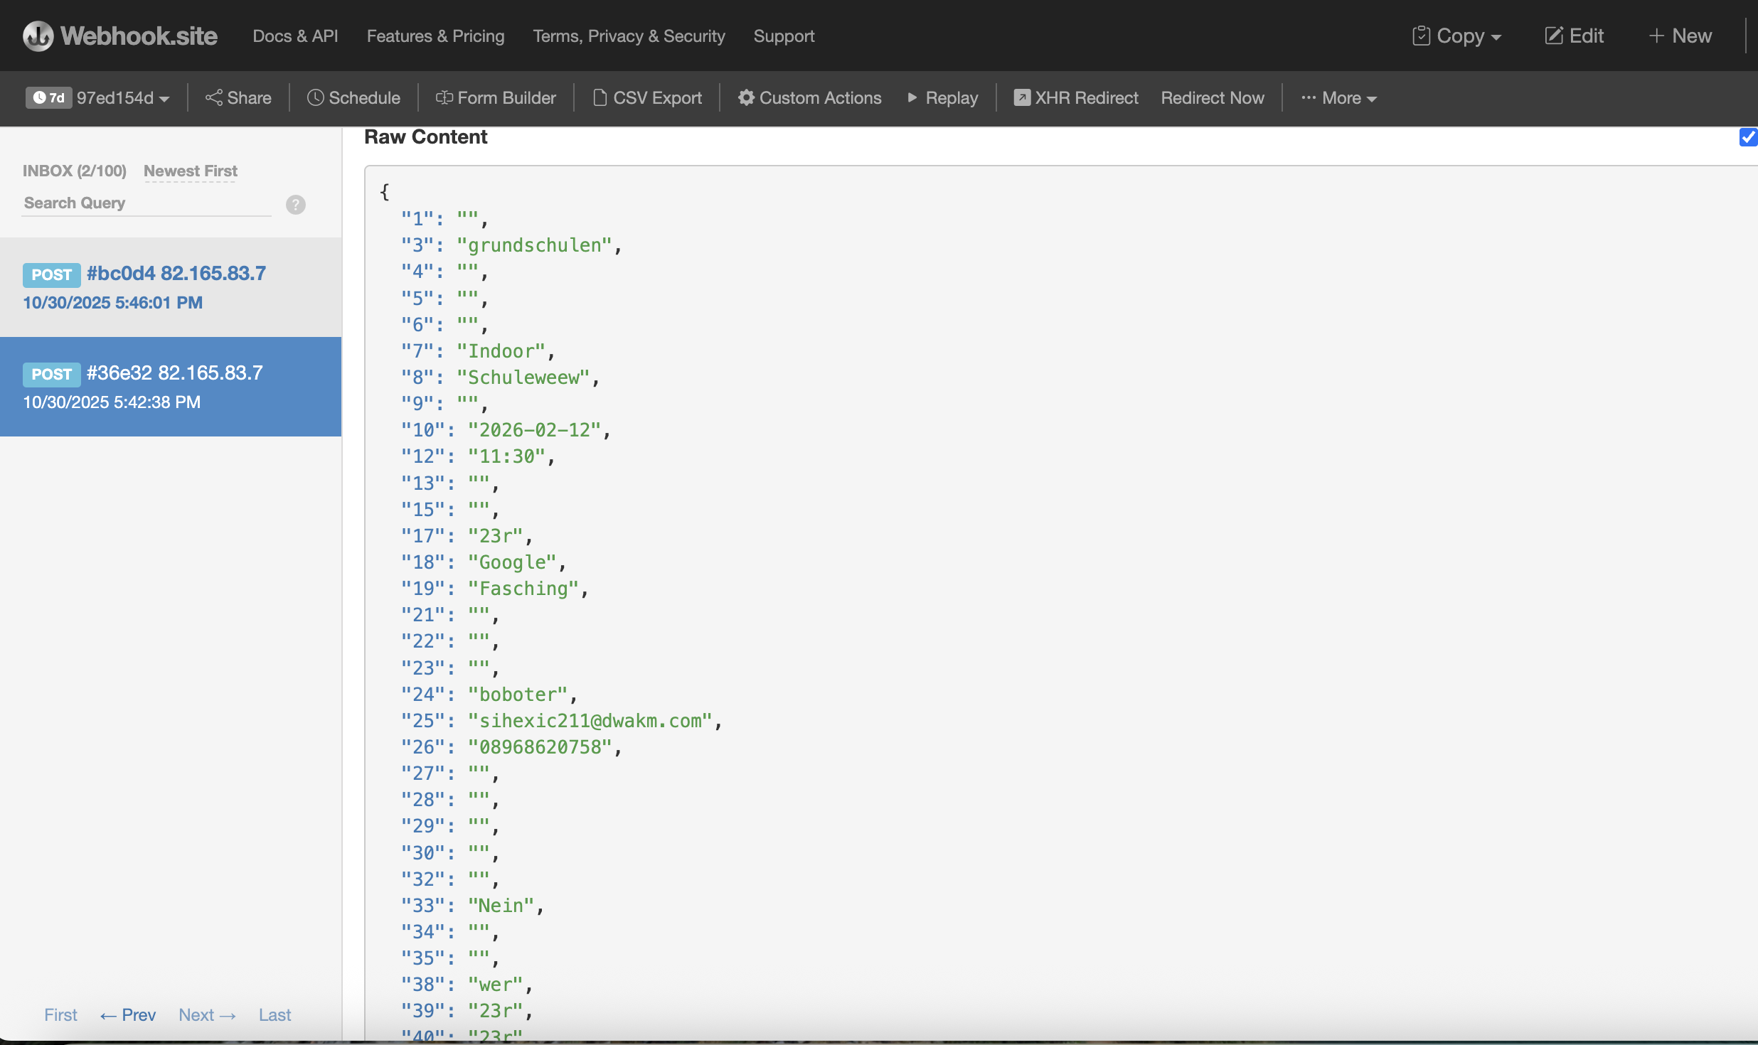1758x1045 pixels.
Task: Open Custom Actions settings
Action: point(809,97)
